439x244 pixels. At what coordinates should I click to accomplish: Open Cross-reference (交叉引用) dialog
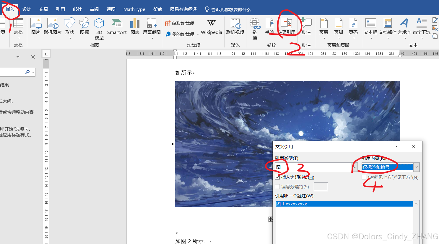pyautogui.click(x=287, y=27)
